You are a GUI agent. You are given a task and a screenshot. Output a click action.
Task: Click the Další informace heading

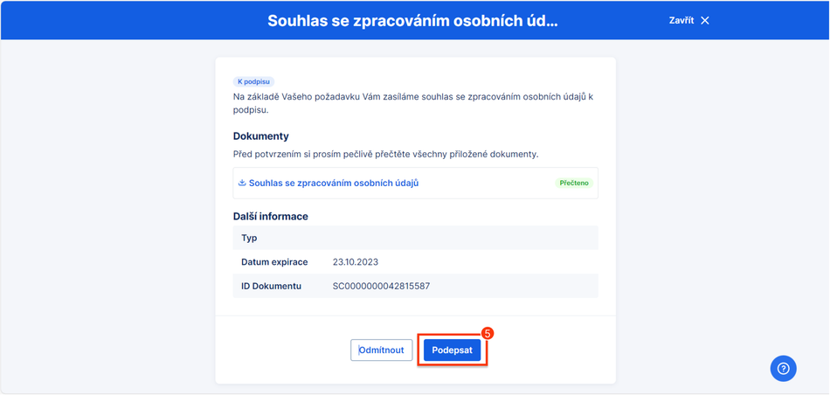pos(271,217)
